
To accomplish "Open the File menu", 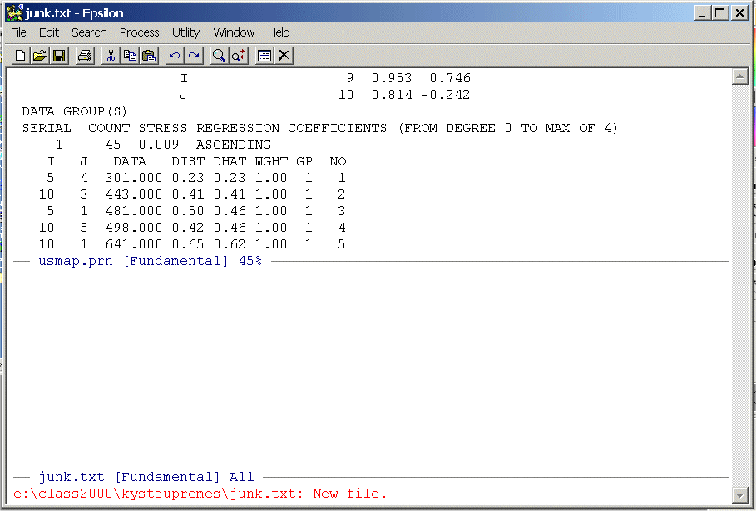I will click(18, 32).
